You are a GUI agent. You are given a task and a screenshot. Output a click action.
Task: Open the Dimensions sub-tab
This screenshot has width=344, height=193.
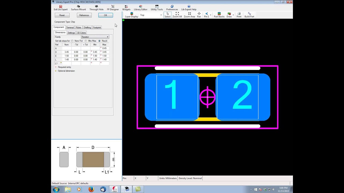60,32
